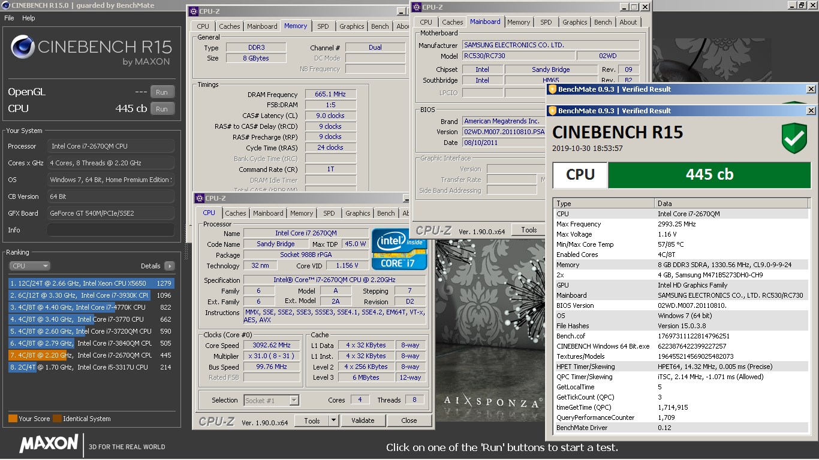Image resolution: width=819 pixels, height=460 pixels.
Task: Click the BenchMate green shield checkmark icon
Action: (x=794, y=139)
